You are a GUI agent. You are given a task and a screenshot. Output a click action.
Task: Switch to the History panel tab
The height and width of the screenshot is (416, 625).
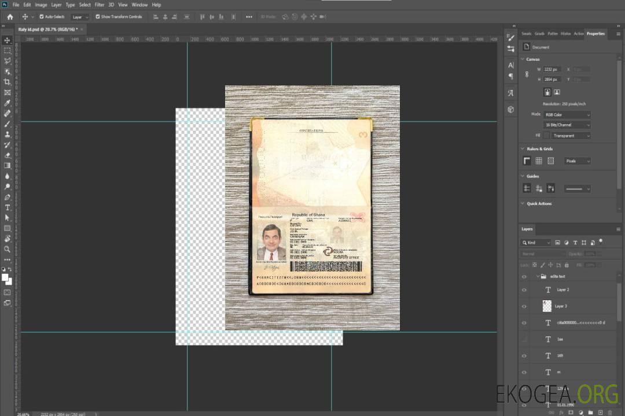pyautogui.click(x=565, y=34)
